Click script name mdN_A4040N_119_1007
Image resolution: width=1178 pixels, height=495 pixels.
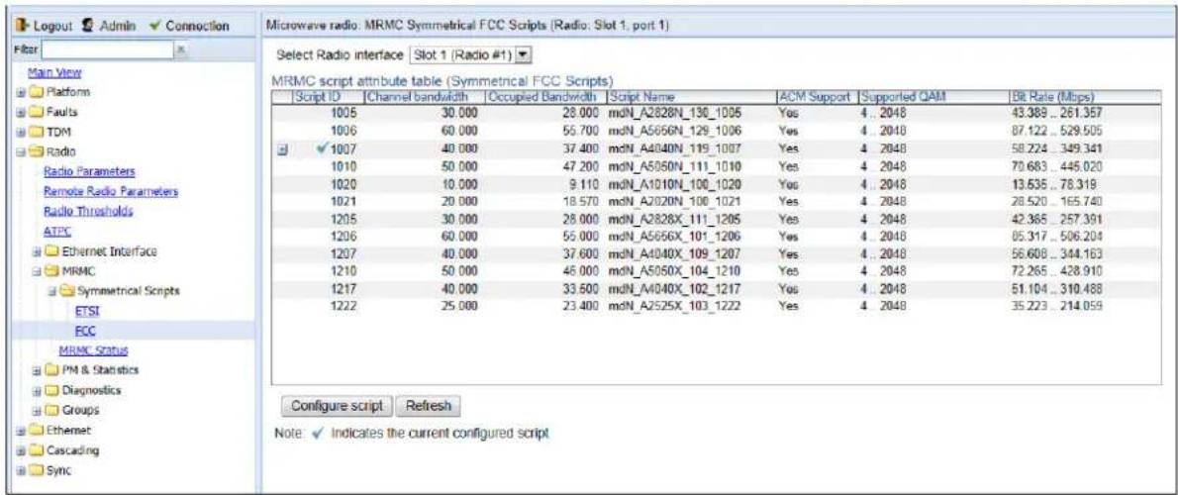click(x=675, y=148)
